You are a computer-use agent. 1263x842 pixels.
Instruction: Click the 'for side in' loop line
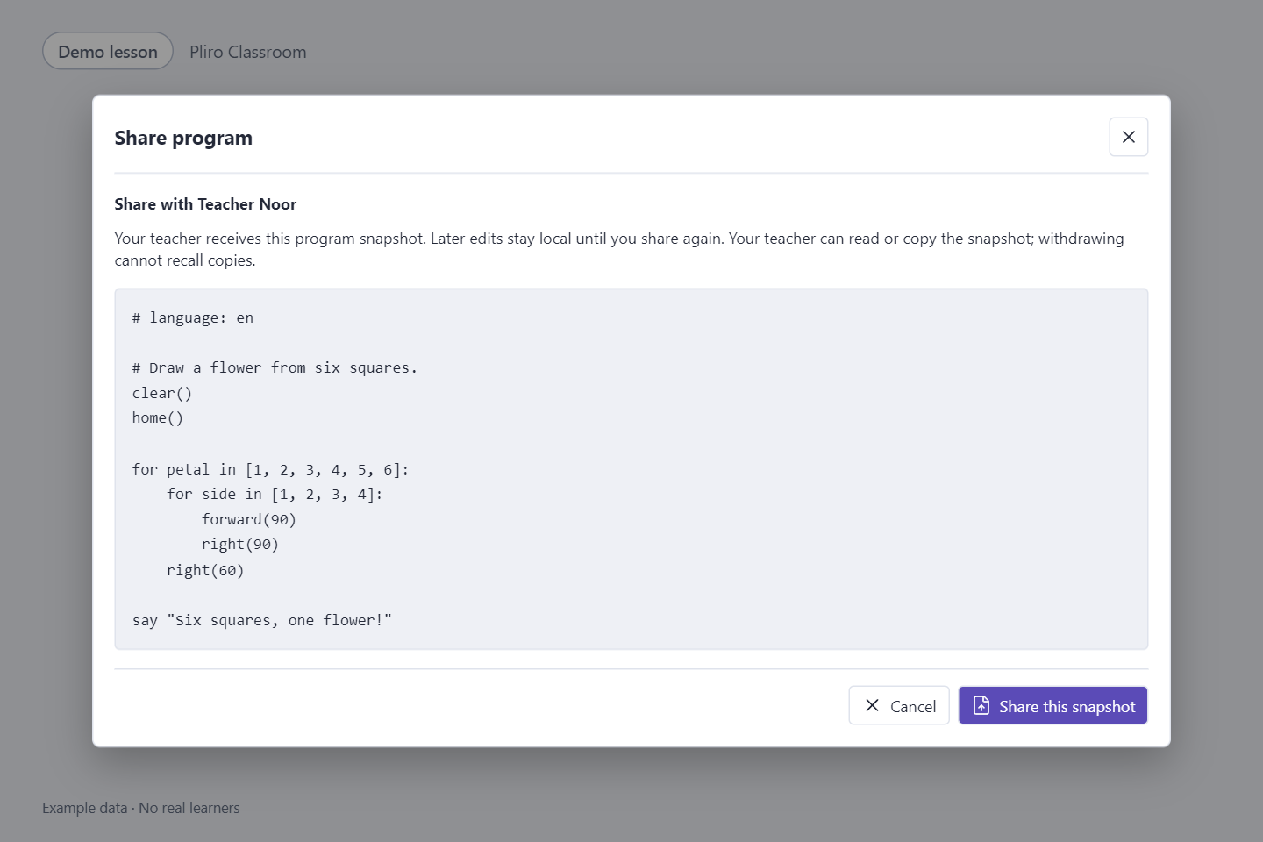pyautogui.click(x=275, y=494)
